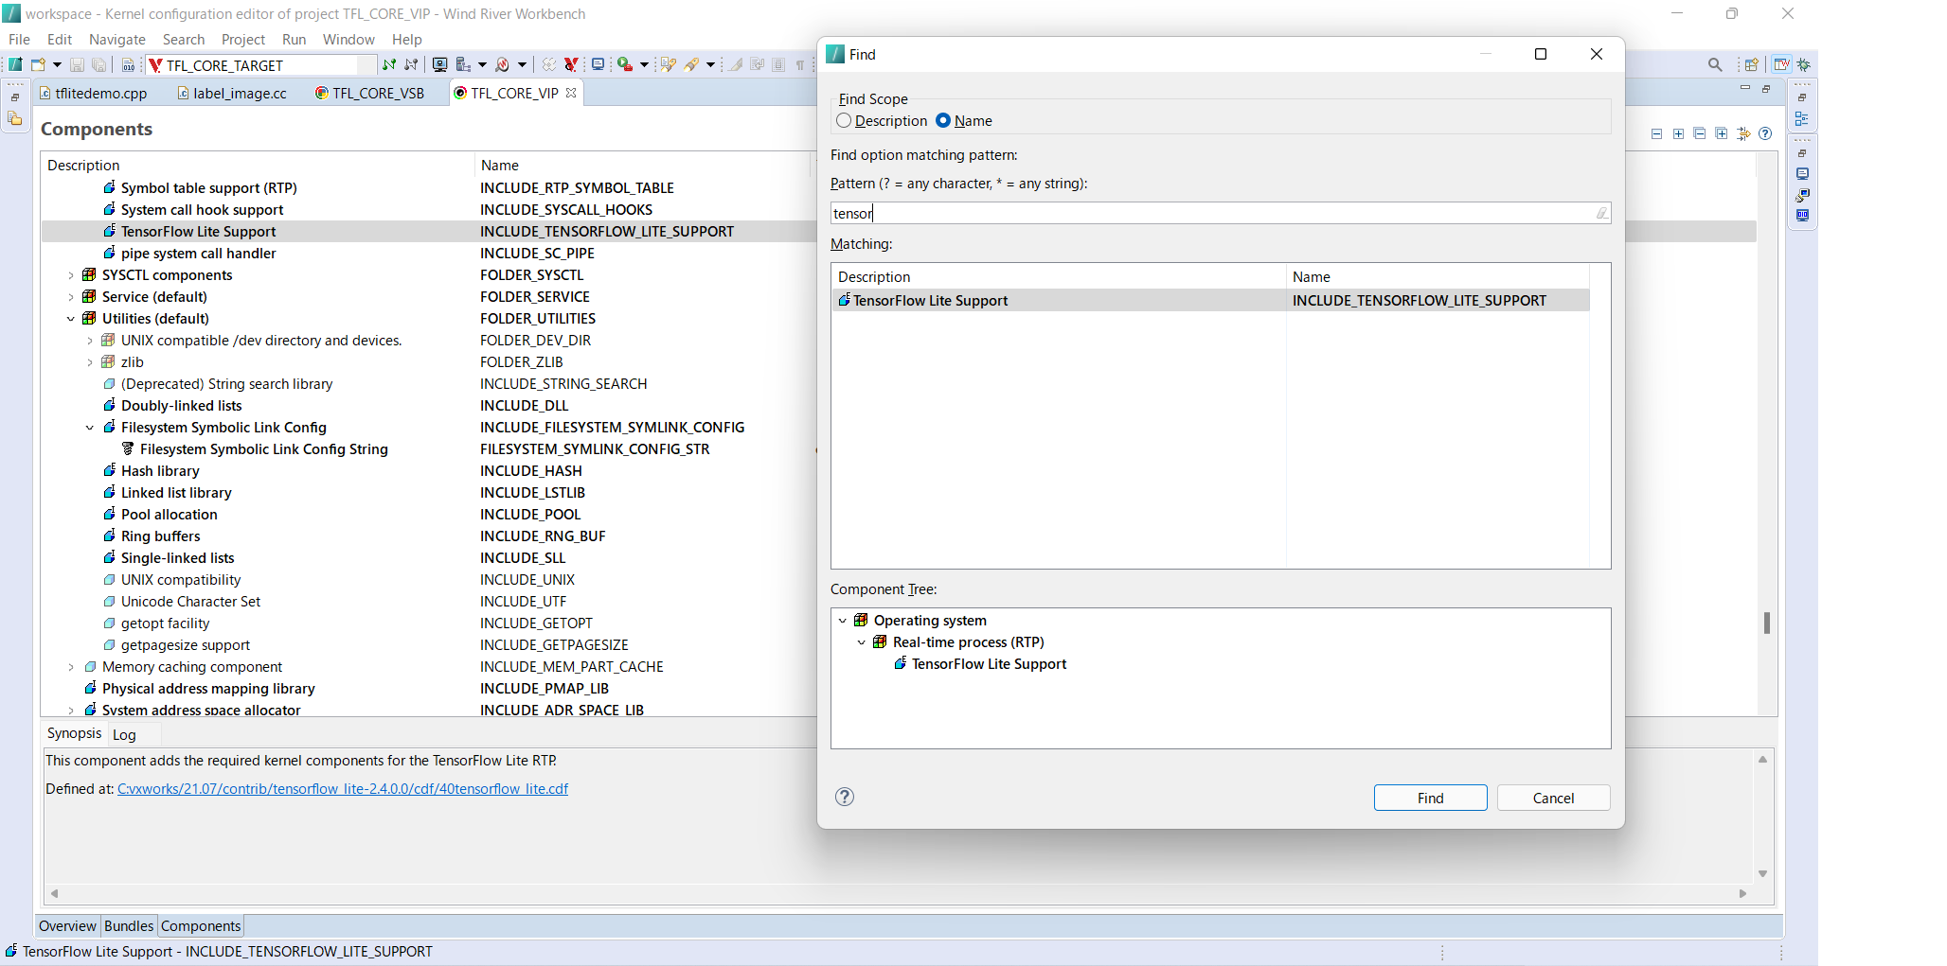Screen dimensions: 1947x966
Task: Click the red V Wind River toolbar icon
Action: click(571, 64)
